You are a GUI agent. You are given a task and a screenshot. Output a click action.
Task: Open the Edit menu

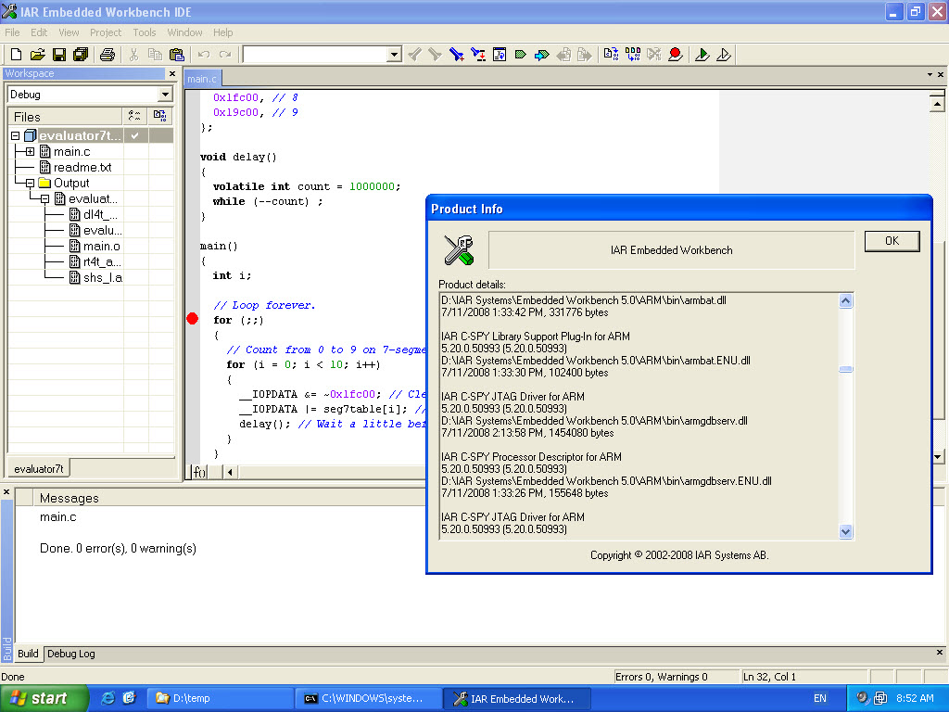pyautogui.click(x=39, y=32)
